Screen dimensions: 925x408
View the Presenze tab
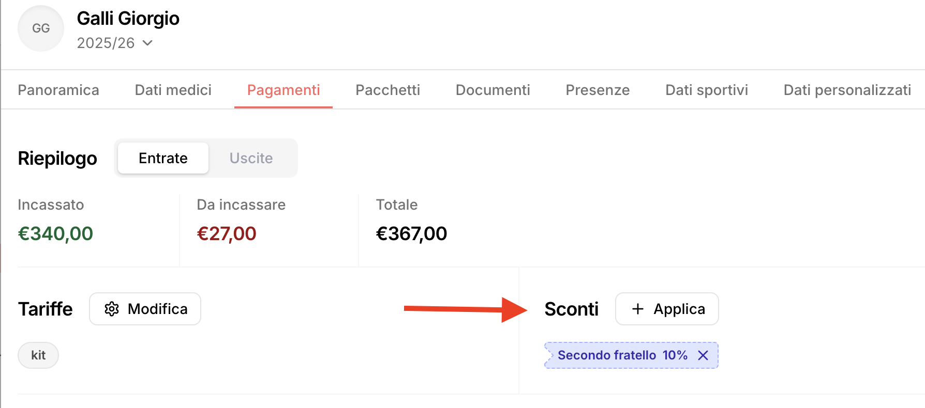(x=598, y=90)
